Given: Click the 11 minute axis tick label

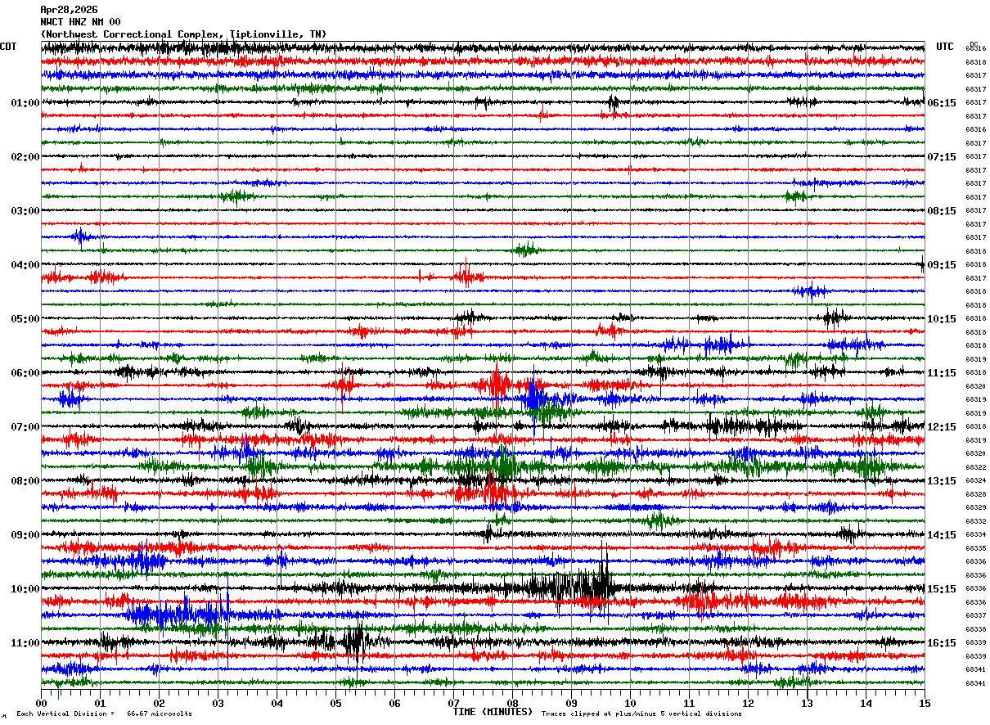Looking at the screenshot, I should click(689, 703).
